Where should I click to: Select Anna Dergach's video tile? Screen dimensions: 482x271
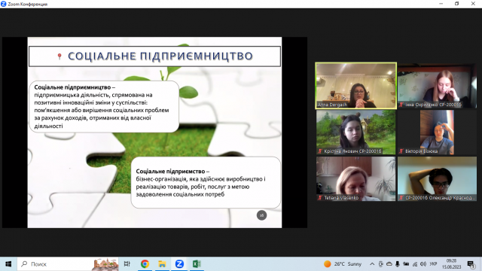coord(356,86)
